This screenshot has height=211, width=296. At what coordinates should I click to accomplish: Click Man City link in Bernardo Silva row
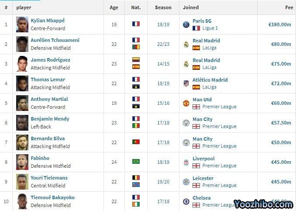203,139
